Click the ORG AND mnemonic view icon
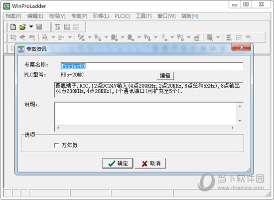This screenshot has height=200, width=274. (x=76, y=27)
